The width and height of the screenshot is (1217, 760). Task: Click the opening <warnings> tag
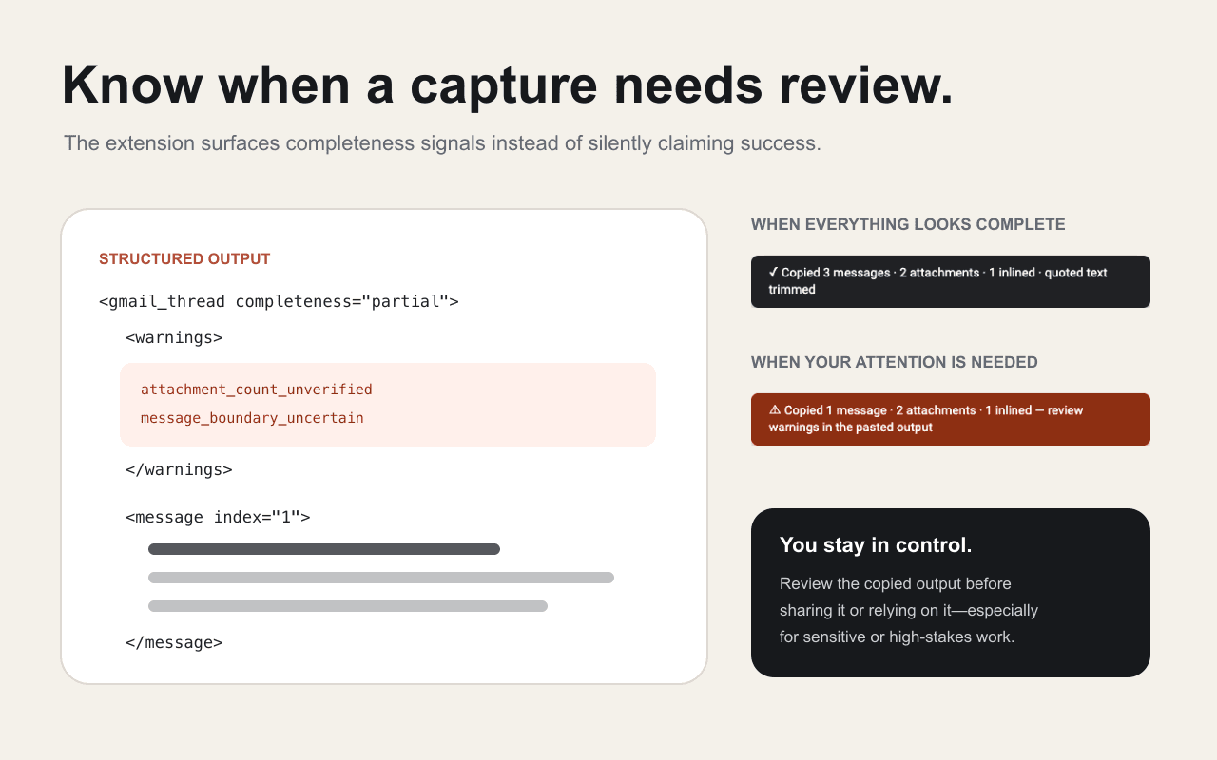pos(174,337)
